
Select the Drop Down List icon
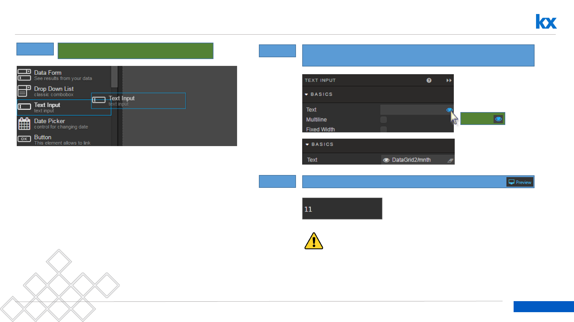[24, 91]
